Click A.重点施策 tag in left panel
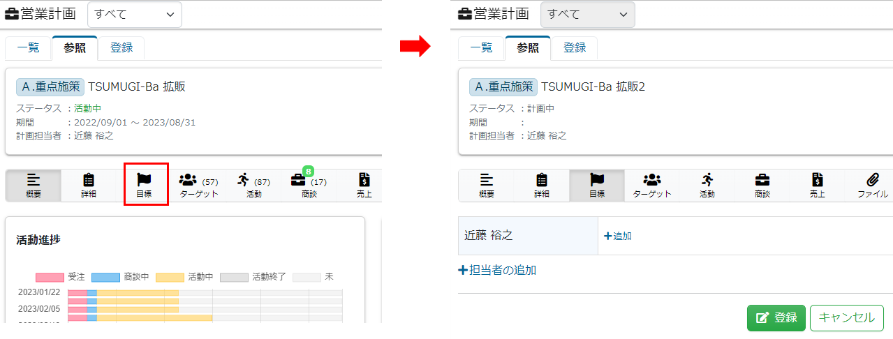This screenshot has width=893, height=339. 50,87
